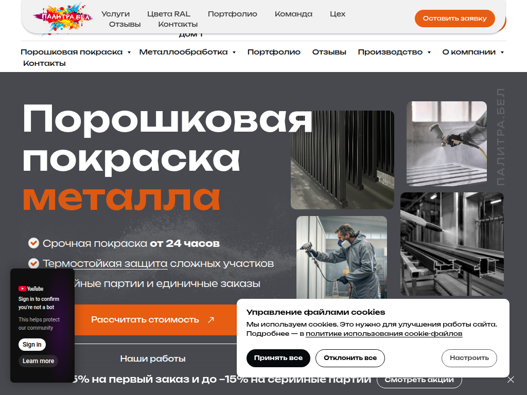
Task: Click the Срочная покраска от 24 часов text
Action: coord(131,243)
